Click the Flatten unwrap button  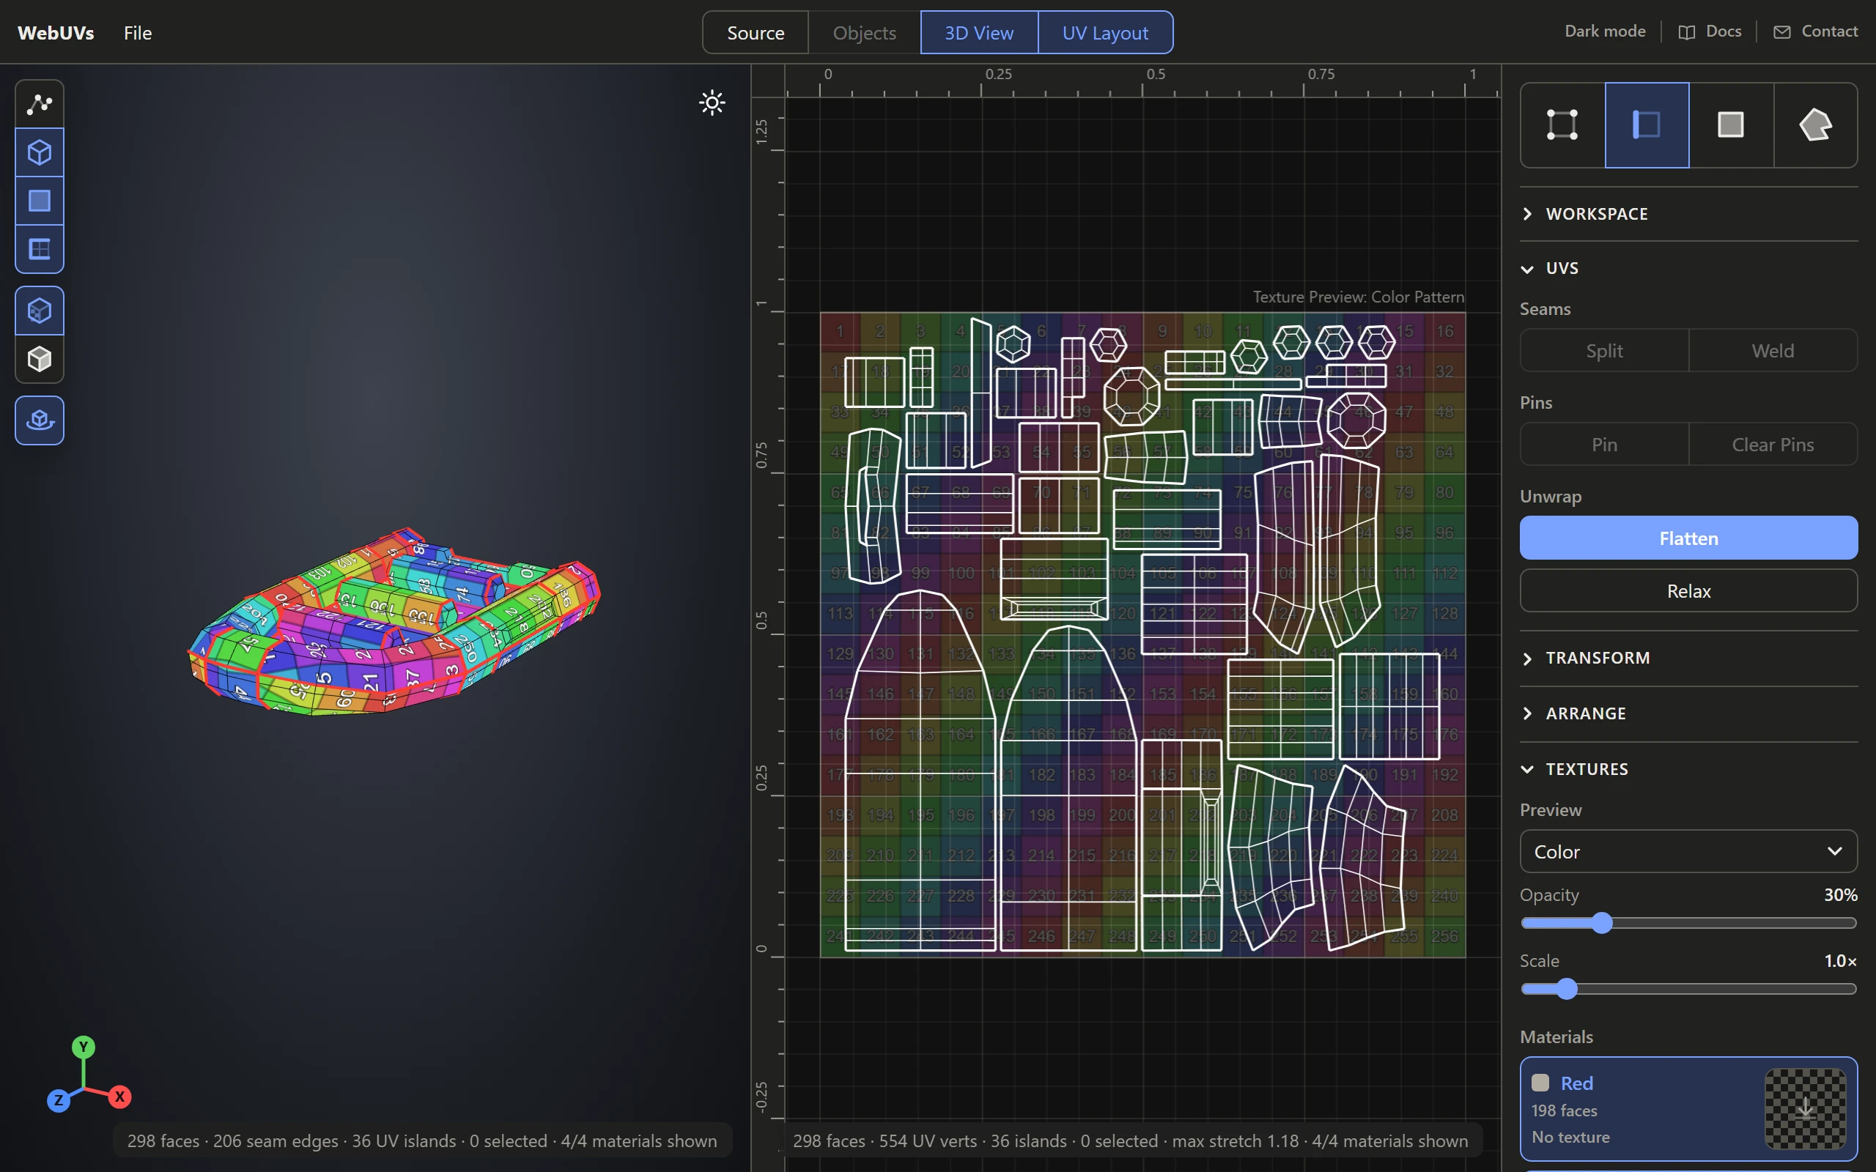[x=1688, y=538]
